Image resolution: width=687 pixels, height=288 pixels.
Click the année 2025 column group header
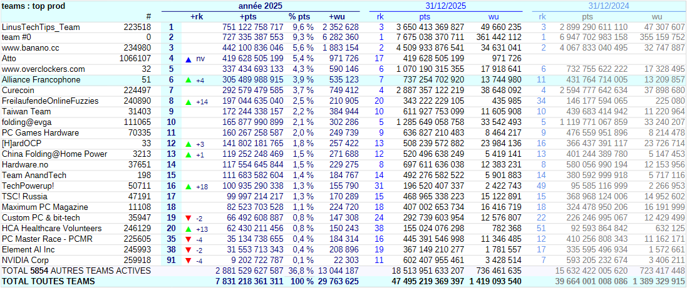(261, 6)
